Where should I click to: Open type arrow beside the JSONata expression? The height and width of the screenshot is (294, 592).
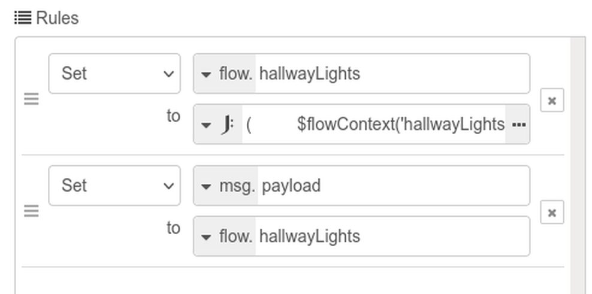click(x=206, y=125)
